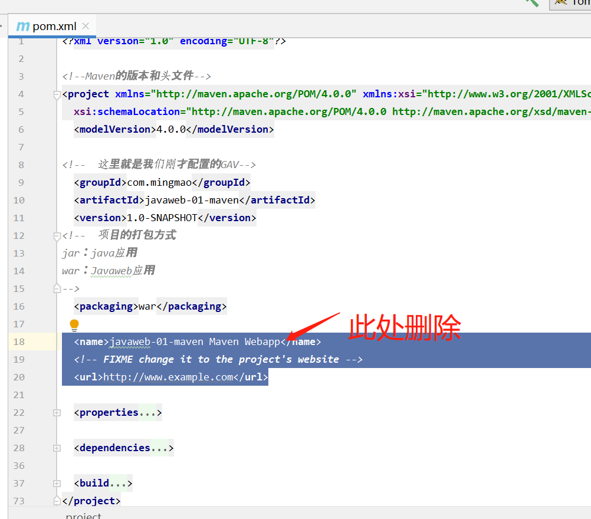Switch to the pom.xml editor tab
Image resolution: width=591 pixels, height=519 pixels.
click(x=52, y=26)
